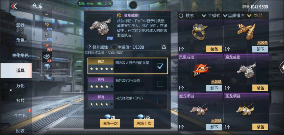The image size is (284, 135).
Task: Uncheck the 瞄准敌人显示当前血量 checkbox
Action: point(160,66)
